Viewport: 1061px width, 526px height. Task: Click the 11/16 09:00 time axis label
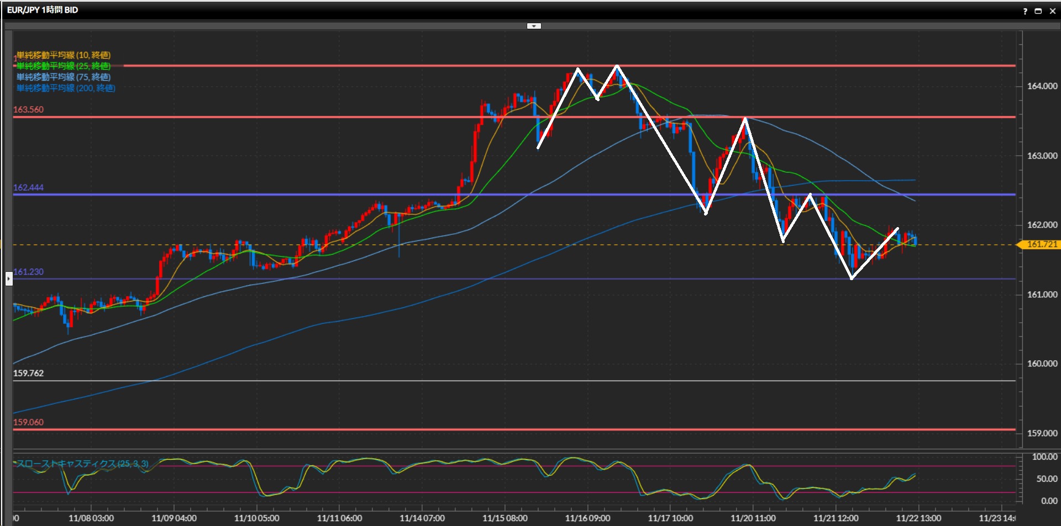click(x=587, y=518)
